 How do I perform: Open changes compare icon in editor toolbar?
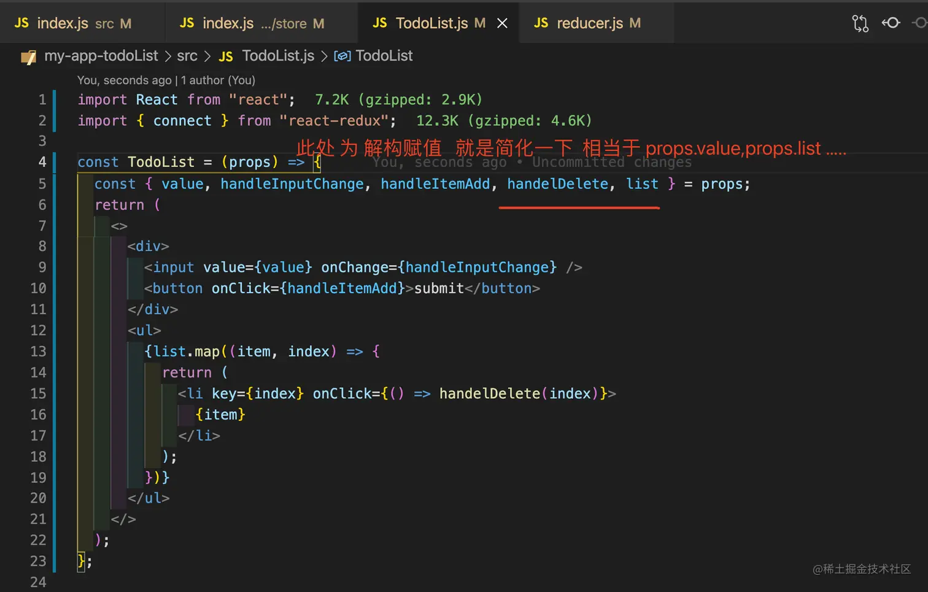pyautogui.click(x=860, y=23)
